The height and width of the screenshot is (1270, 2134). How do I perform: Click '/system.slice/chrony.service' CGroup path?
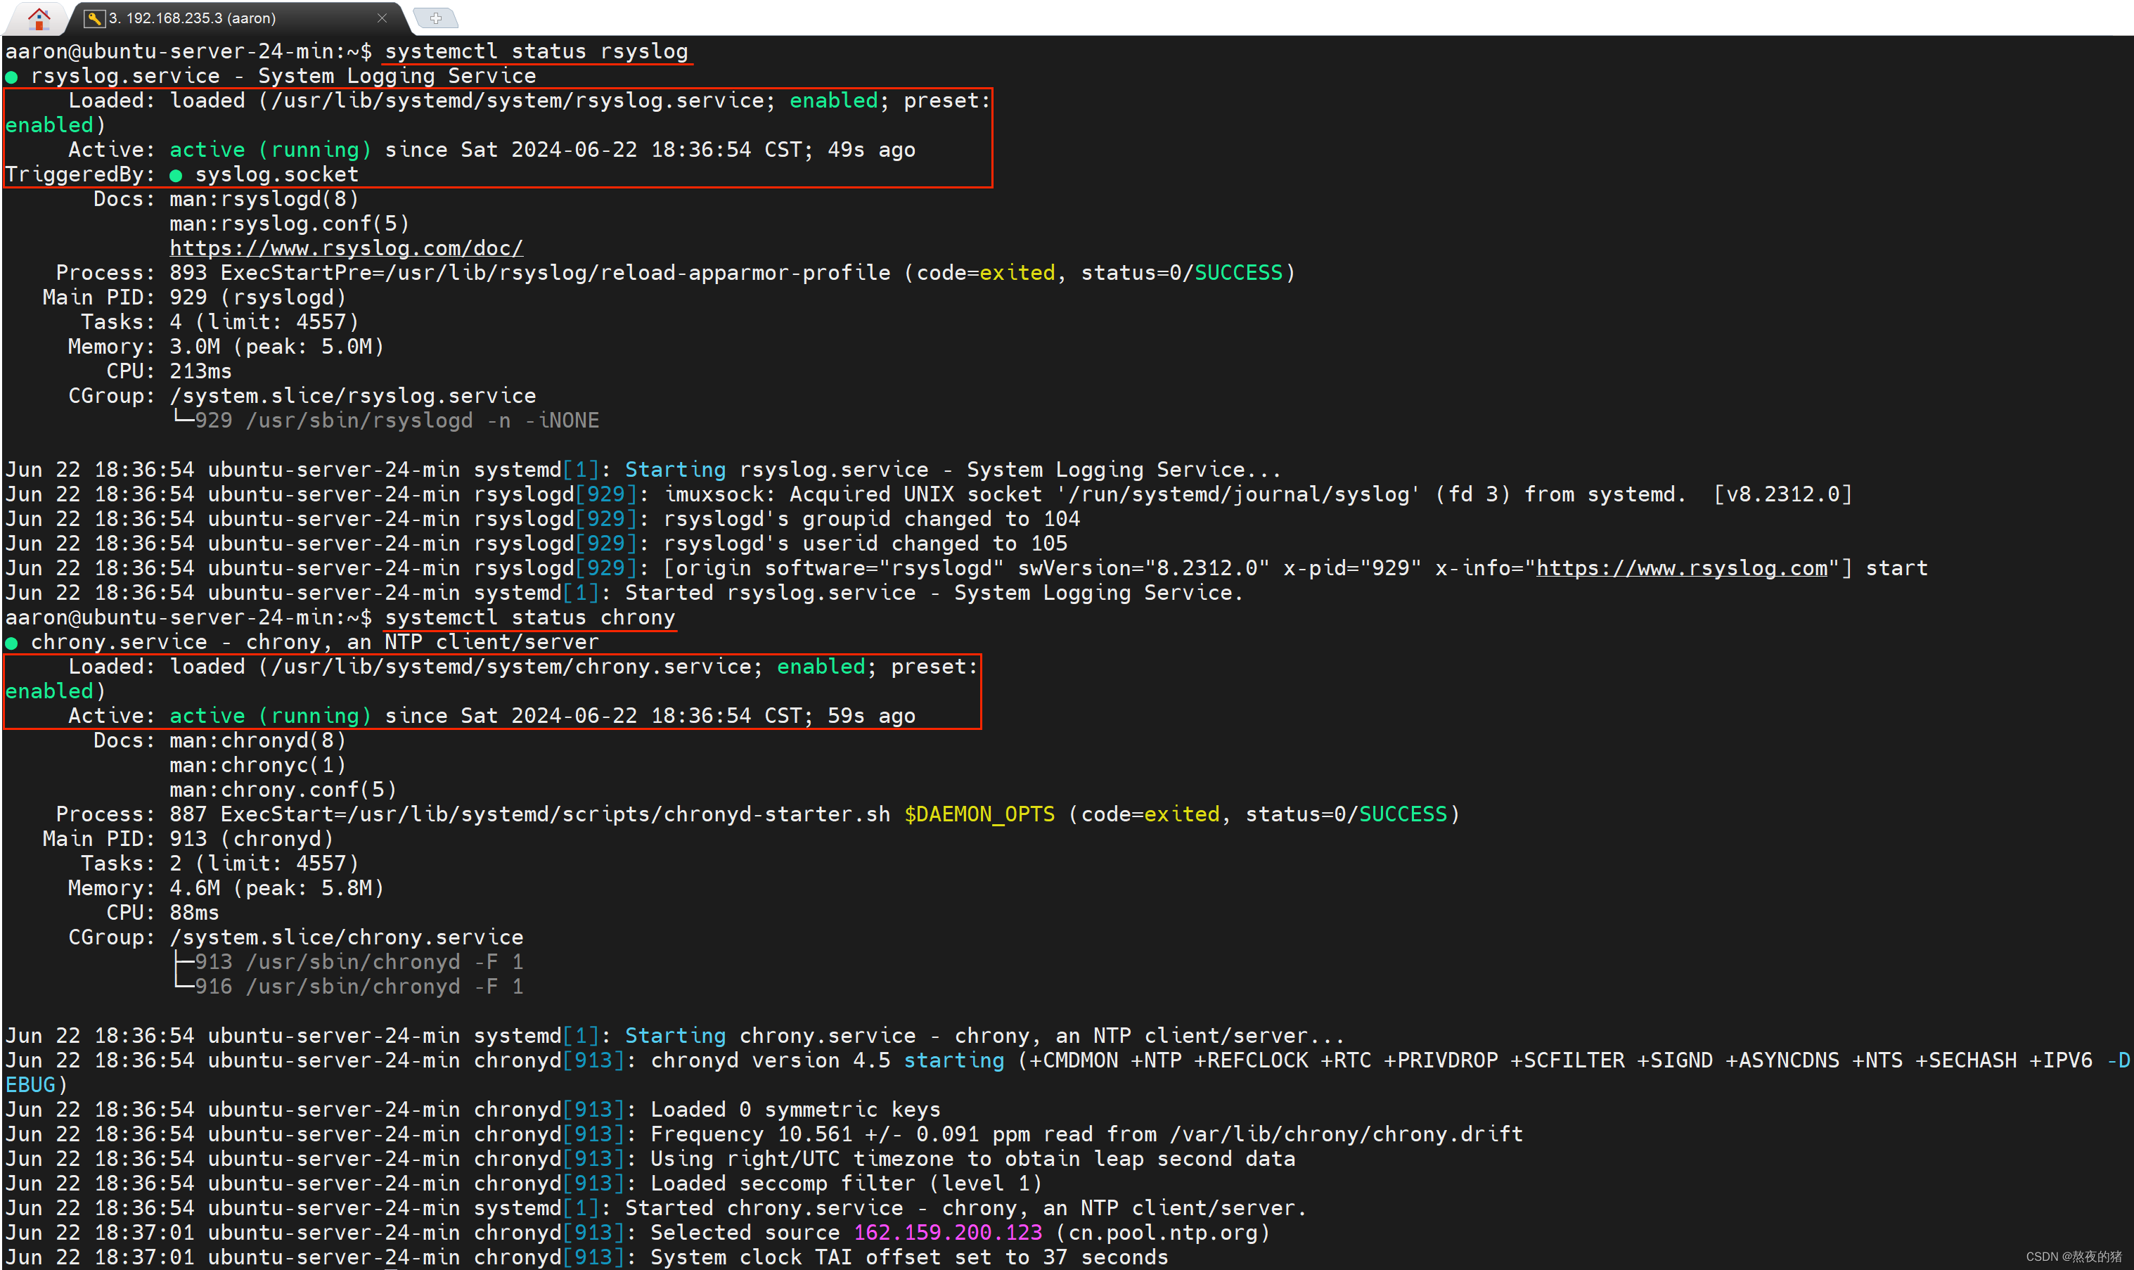pos(347,938)
